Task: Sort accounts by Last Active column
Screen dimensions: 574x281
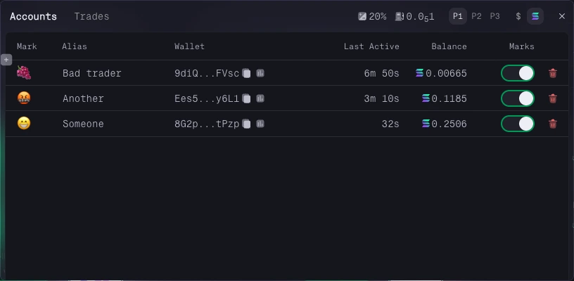Action: click(371, 46)
